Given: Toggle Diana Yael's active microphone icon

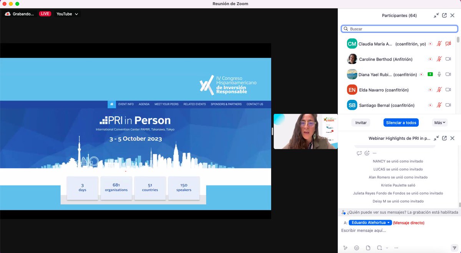Looking at the screenshot, I should point(439,74).
